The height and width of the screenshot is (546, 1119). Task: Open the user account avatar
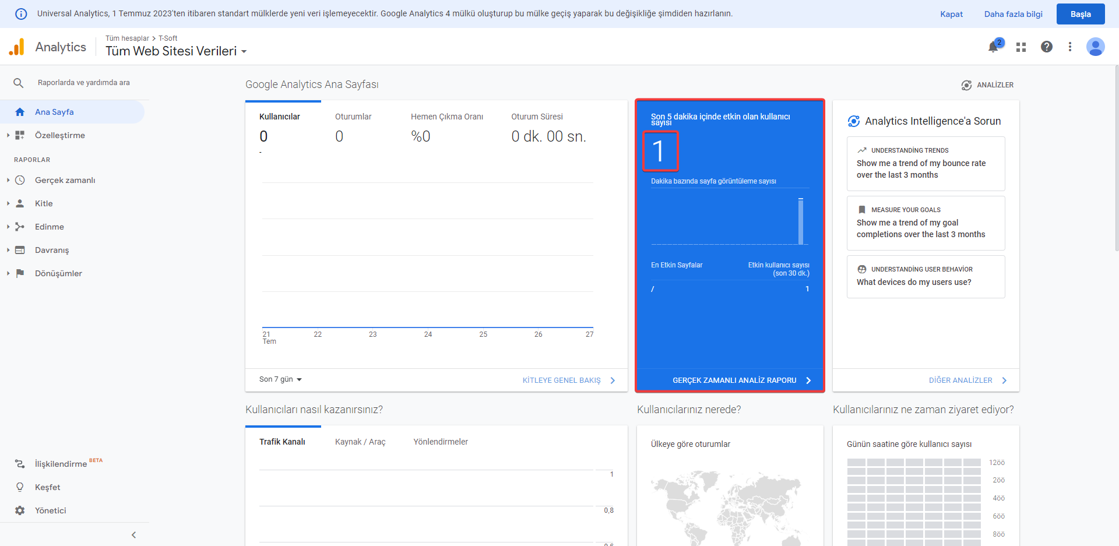(1096, 47)
